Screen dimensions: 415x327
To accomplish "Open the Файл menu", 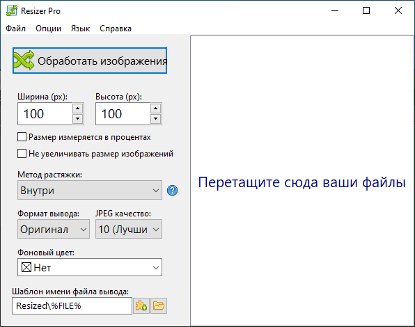I will [x=15, y=29].
